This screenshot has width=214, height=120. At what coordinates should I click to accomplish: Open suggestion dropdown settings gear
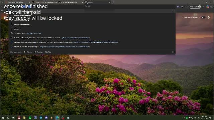173,52
